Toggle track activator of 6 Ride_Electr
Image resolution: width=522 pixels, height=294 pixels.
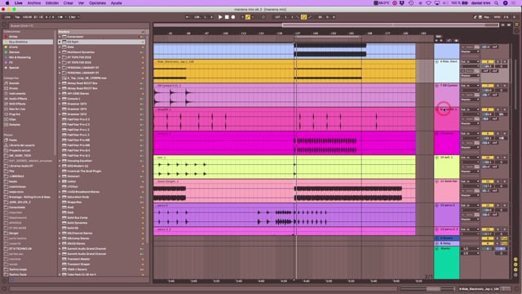(488, 62)
